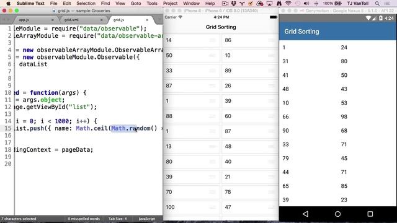Image resolution: width=397 pixels, height=223 pixels.
Task: Open the Apple menu
Action: pos(8,3)
